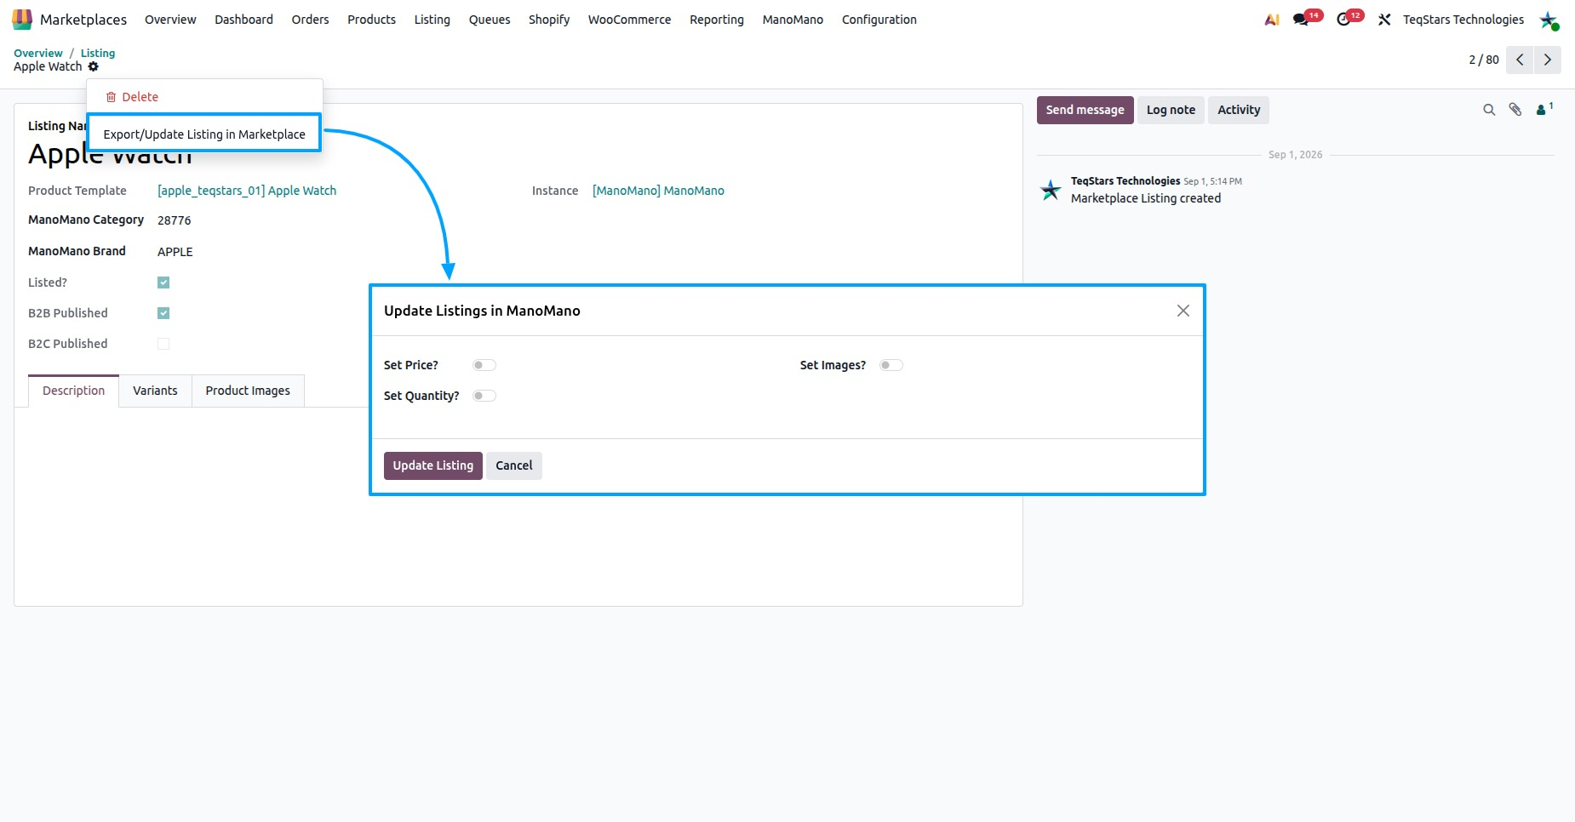This screenshot has width=1575, height=822.
Task: Click Cancel in the dialog
Action: tap(514, 465)
